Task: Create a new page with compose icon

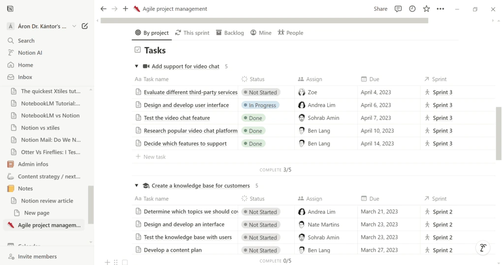Action: pyautogui.click(x=85, y=26)
